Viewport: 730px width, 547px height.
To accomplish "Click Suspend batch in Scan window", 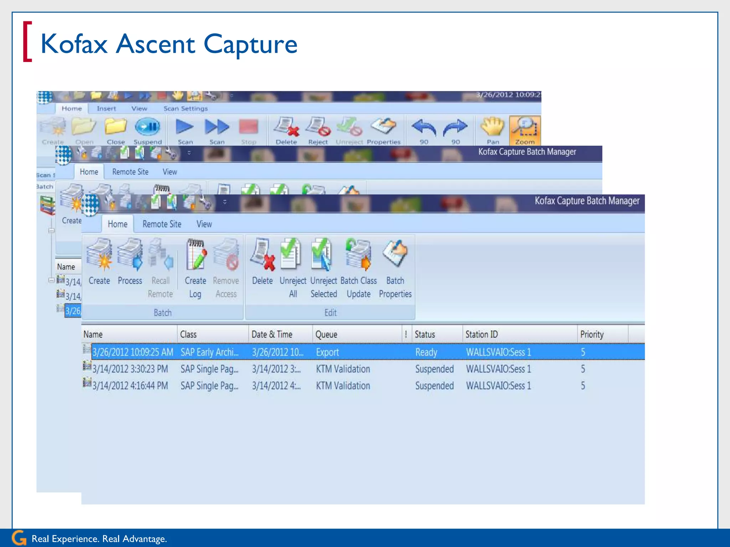I will pos(148,131).
